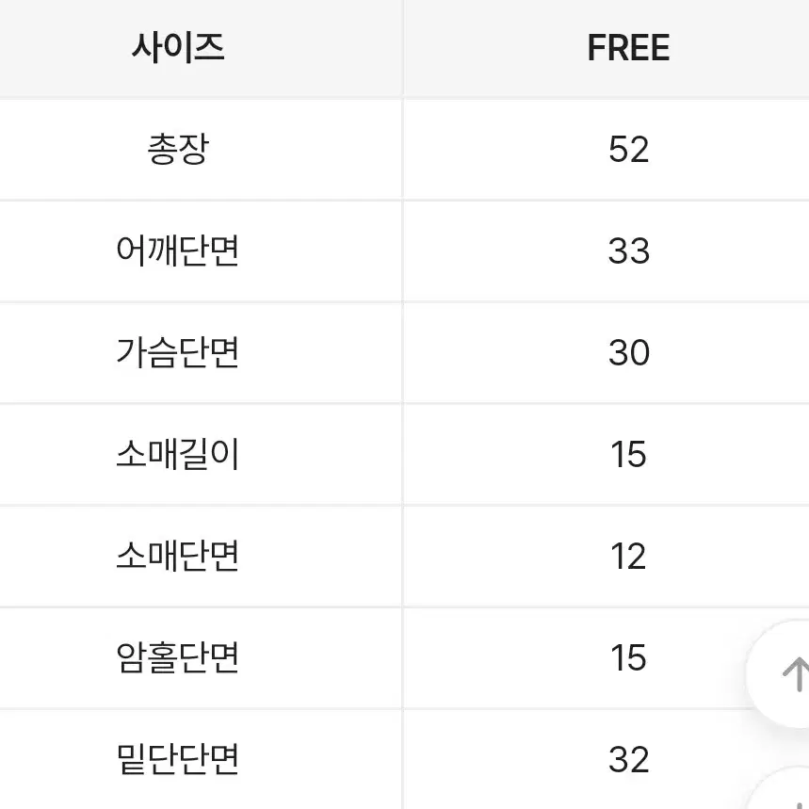809x809 pixels.
Task: Click the 가슴단면 value 30
Action: pyautogui.click(x=628, y=352)
